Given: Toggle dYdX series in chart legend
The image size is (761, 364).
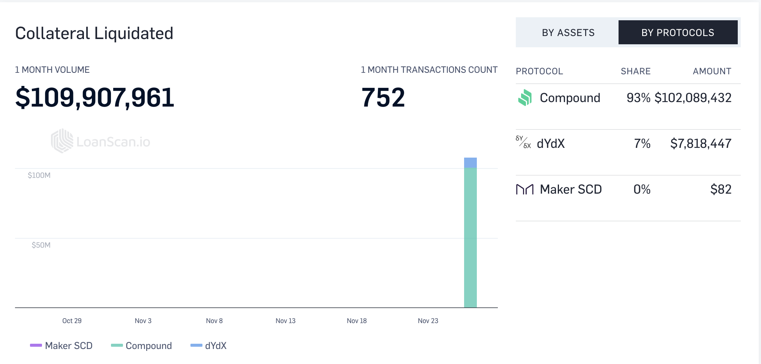Looking at the screenshot, I should [x=208, y=346].
